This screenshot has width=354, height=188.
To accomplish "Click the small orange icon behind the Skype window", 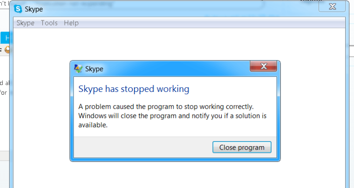I will click(7, 49).
